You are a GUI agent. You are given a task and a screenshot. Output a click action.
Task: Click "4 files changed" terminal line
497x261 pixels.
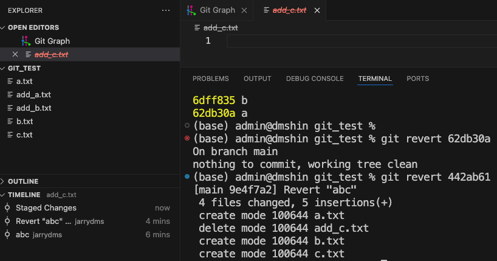(295, 202)
